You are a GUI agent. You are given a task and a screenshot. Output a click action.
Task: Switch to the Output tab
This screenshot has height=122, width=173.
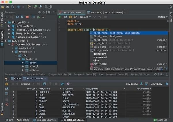[x=16, y=78]
